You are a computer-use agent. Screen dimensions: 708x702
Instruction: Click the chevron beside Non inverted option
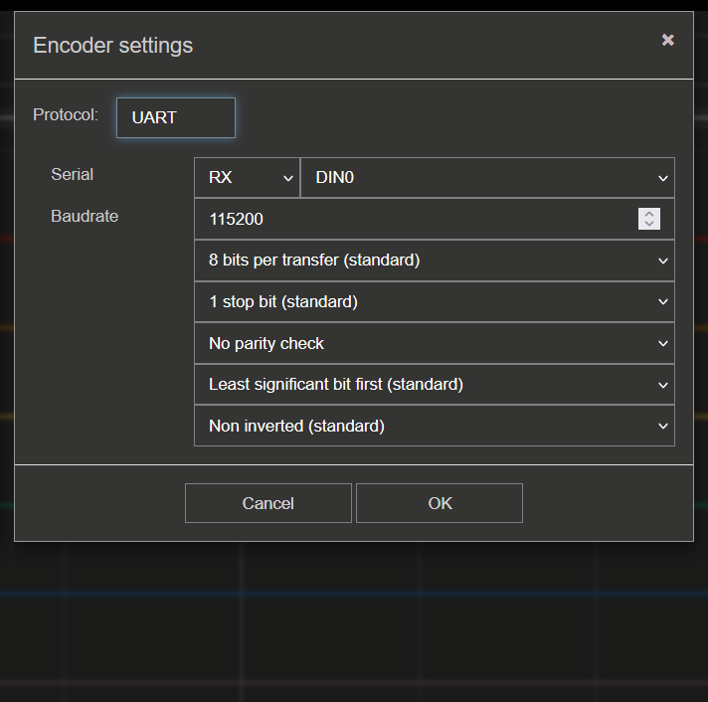[663, 426]
